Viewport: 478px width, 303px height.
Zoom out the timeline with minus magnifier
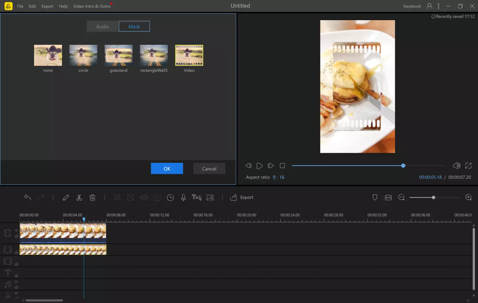(402, 197)
